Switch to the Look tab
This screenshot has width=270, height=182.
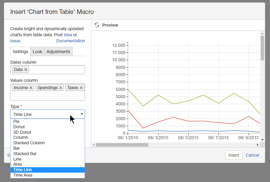point(37,52)
